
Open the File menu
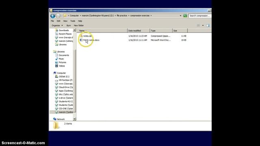click(x=52, y=21)
